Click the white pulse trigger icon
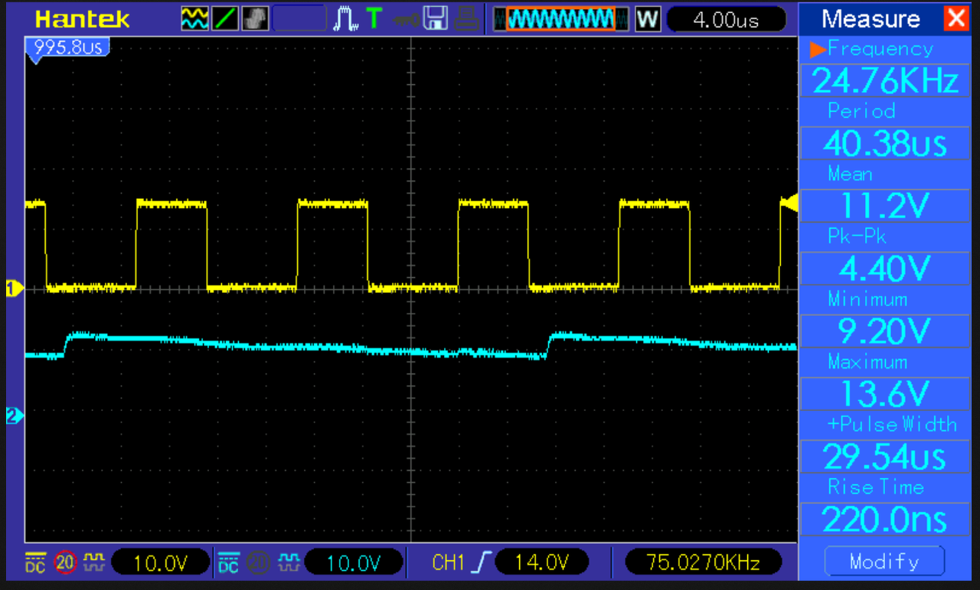This screenshot has width=980, height=590. (346, 18)
